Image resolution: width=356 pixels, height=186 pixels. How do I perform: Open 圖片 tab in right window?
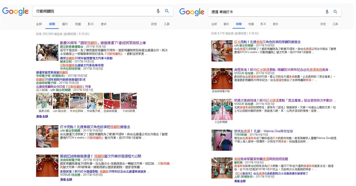pyautogui.click(x=226, y=24)
